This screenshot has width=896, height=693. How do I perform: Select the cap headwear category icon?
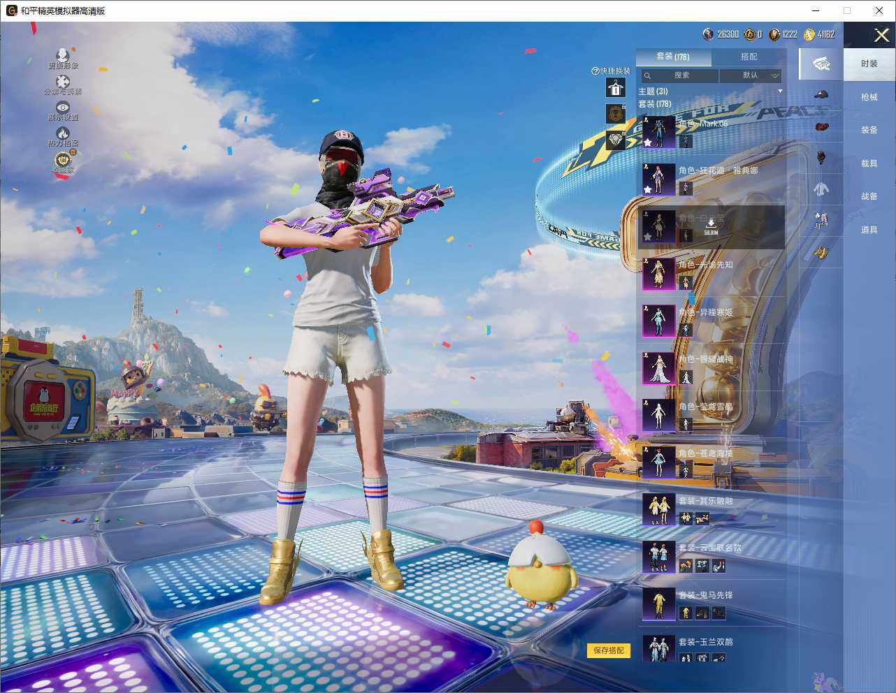point(821,94)
